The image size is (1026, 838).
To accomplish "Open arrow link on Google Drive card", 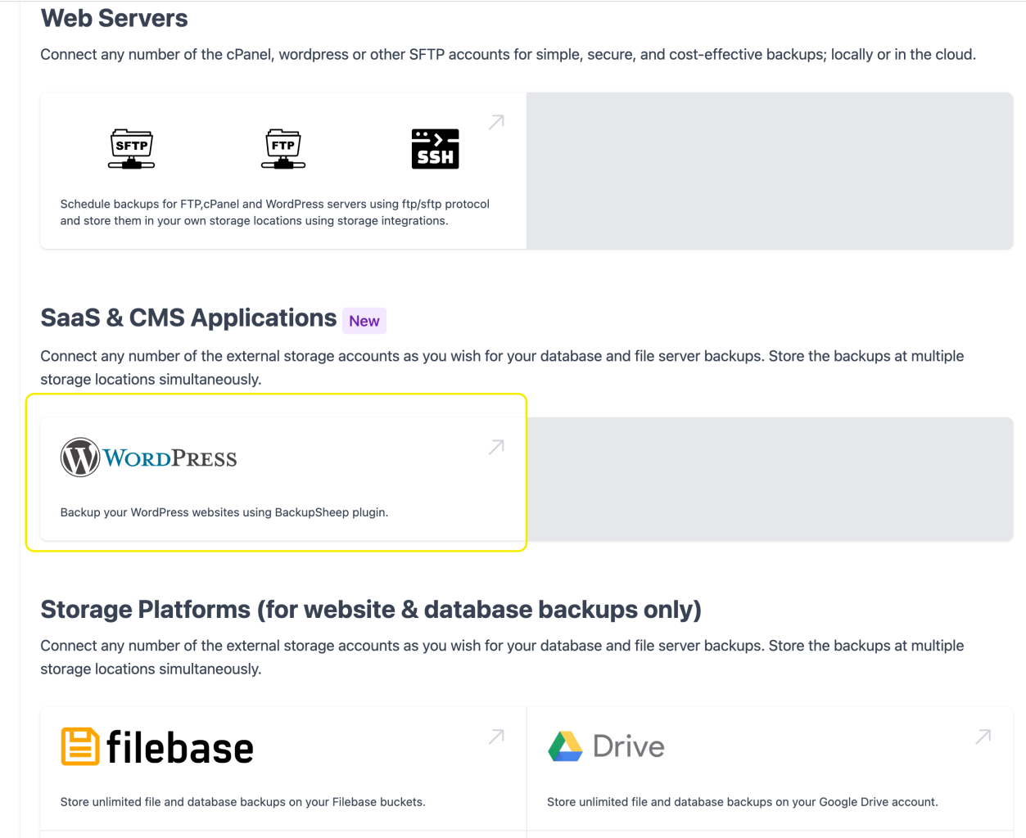I will [983, 737].
